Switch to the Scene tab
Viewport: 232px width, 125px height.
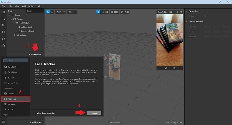click(11, 11)
